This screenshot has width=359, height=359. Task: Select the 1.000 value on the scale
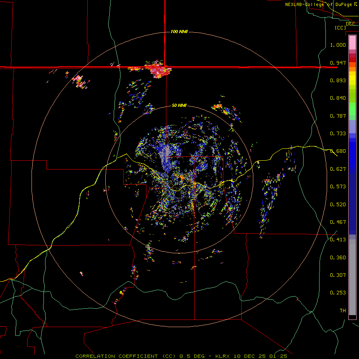338,45
